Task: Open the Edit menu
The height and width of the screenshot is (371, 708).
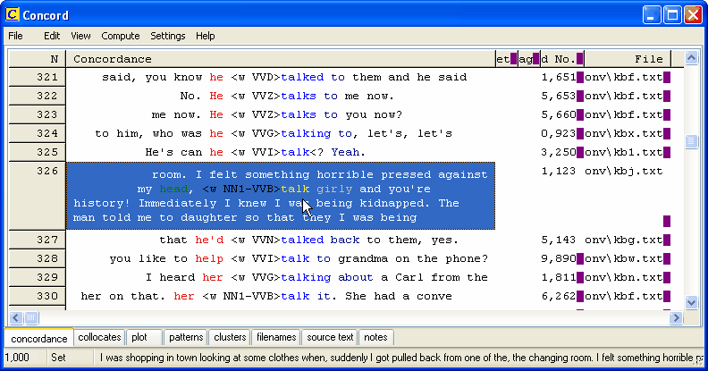Action: pyautogui.click(x=52, y=36)
